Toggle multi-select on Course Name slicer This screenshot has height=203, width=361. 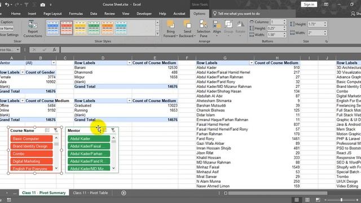point(47,130)
